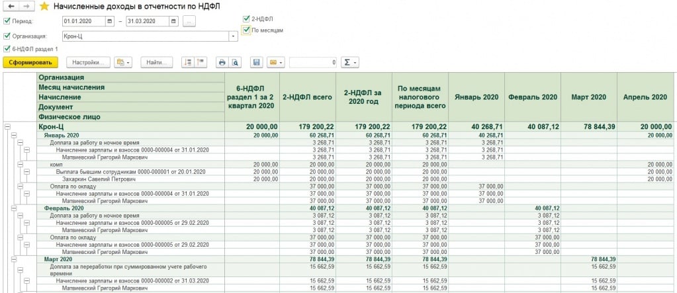
Task: Toggle the Период checkbox
Action: (7, 21)
